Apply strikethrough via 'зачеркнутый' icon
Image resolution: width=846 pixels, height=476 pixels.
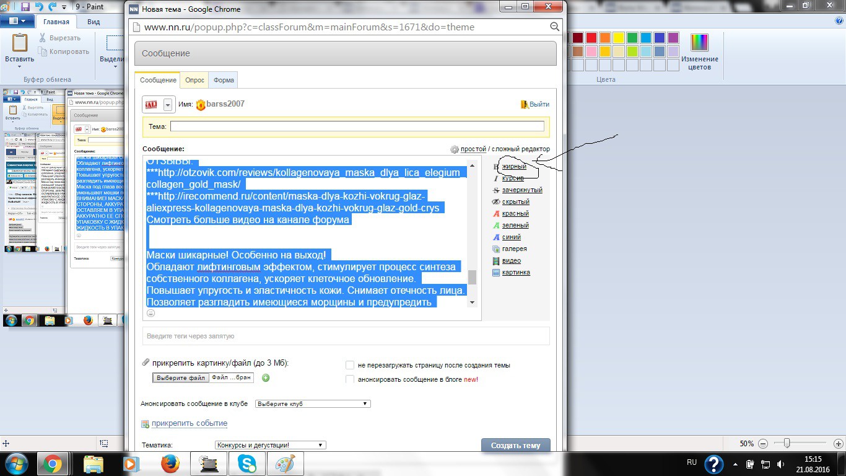(496, 190)
